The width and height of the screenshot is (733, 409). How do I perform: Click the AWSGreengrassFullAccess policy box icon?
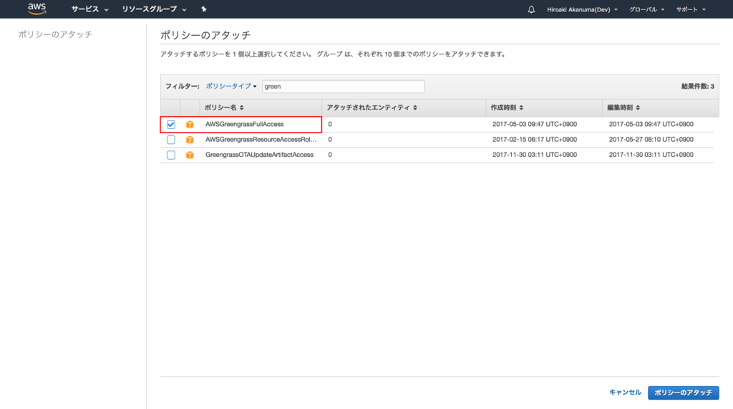[190, 125]
